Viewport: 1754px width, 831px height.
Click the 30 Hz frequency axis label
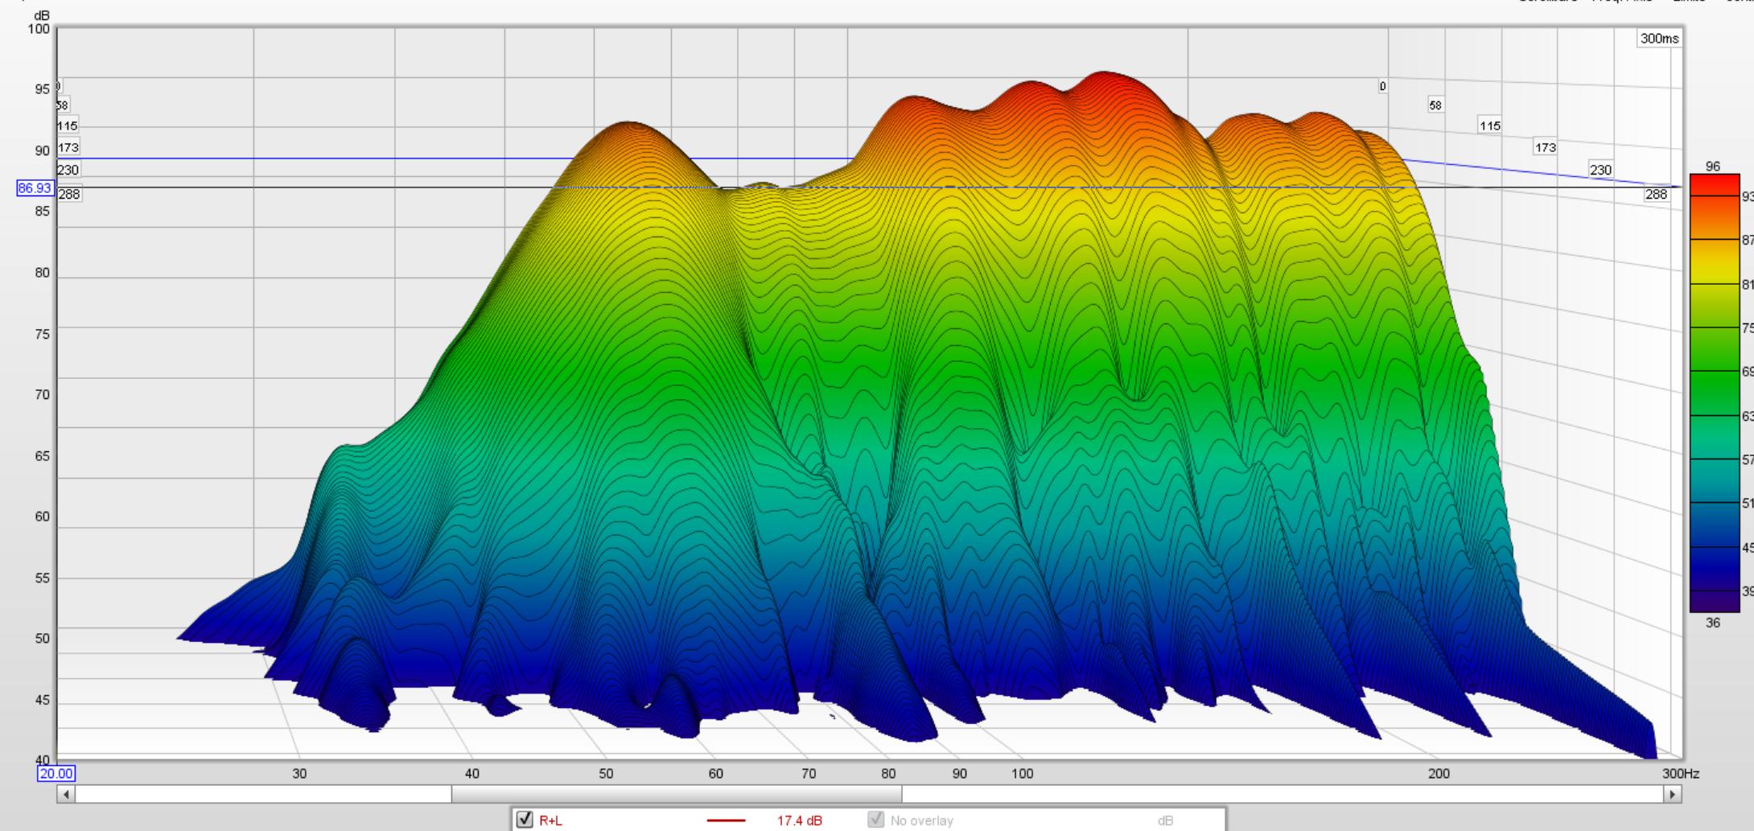tap(299, 773)
